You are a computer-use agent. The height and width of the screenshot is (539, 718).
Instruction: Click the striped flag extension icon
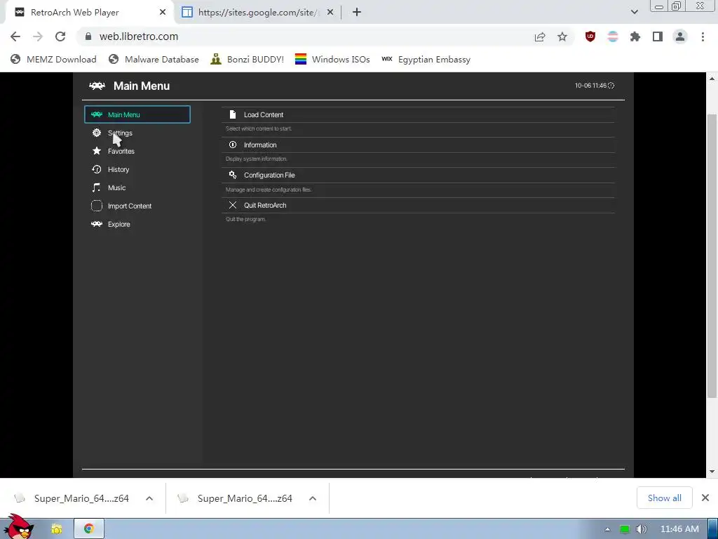click(x=613, y=36)
